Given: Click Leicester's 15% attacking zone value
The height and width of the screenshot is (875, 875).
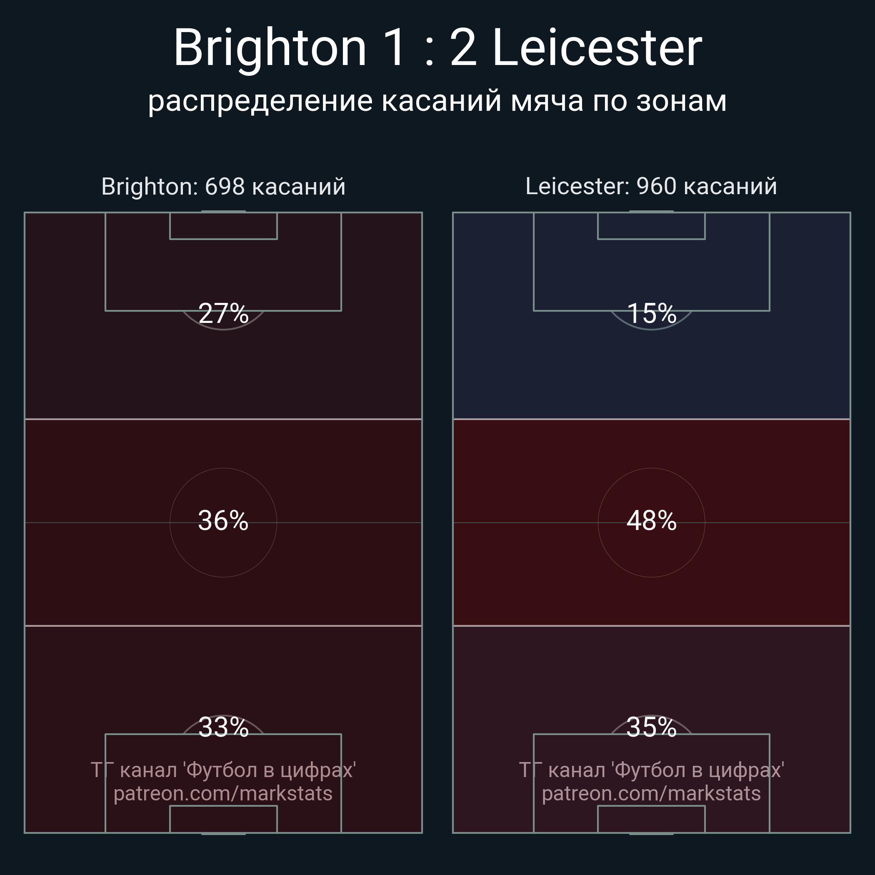Looking at the screenshot, I should coord(651,313).
